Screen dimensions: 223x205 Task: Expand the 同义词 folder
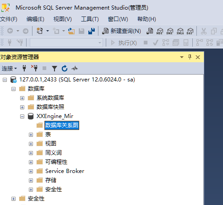(x=31, y=153)
